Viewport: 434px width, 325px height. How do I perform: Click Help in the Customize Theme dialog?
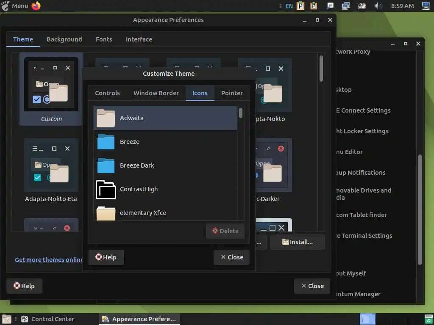[x=106, y=257]
